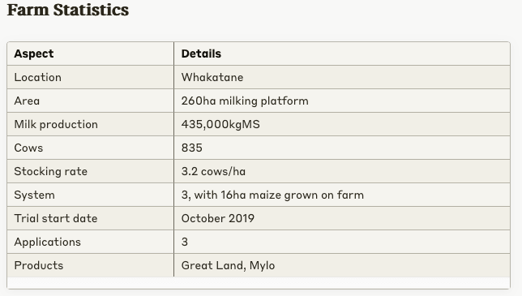Click the 435,000kgMS value
Screen dimensions: 522x296
[x=220, y=124]
